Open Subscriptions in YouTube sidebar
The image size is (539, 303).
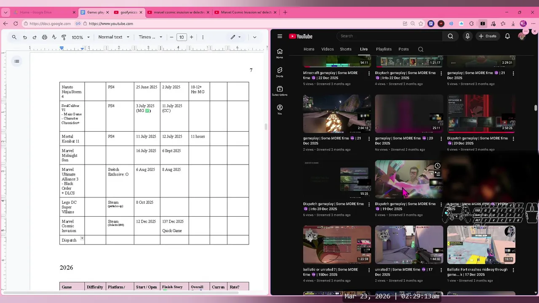pyautogui.click(x=280, y=91)
